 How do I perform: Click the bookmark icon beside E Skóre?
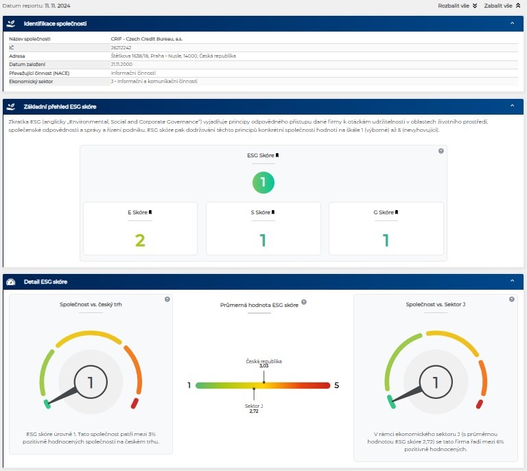click(x=150, y=212)
